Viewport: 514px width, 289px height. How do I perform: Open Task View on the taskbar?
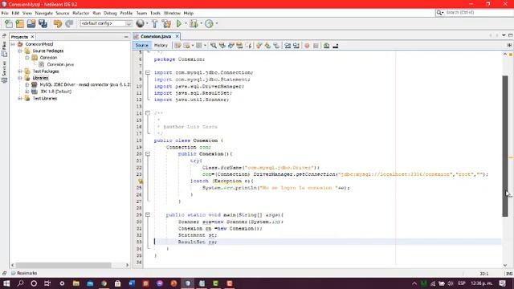(47, 283)
